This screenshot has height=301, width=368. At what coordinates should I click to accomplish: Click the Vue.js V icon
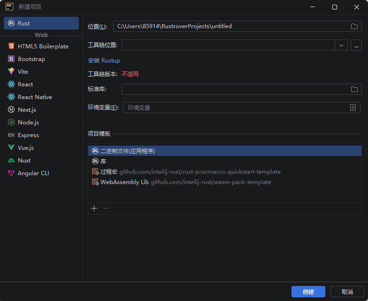11,147
